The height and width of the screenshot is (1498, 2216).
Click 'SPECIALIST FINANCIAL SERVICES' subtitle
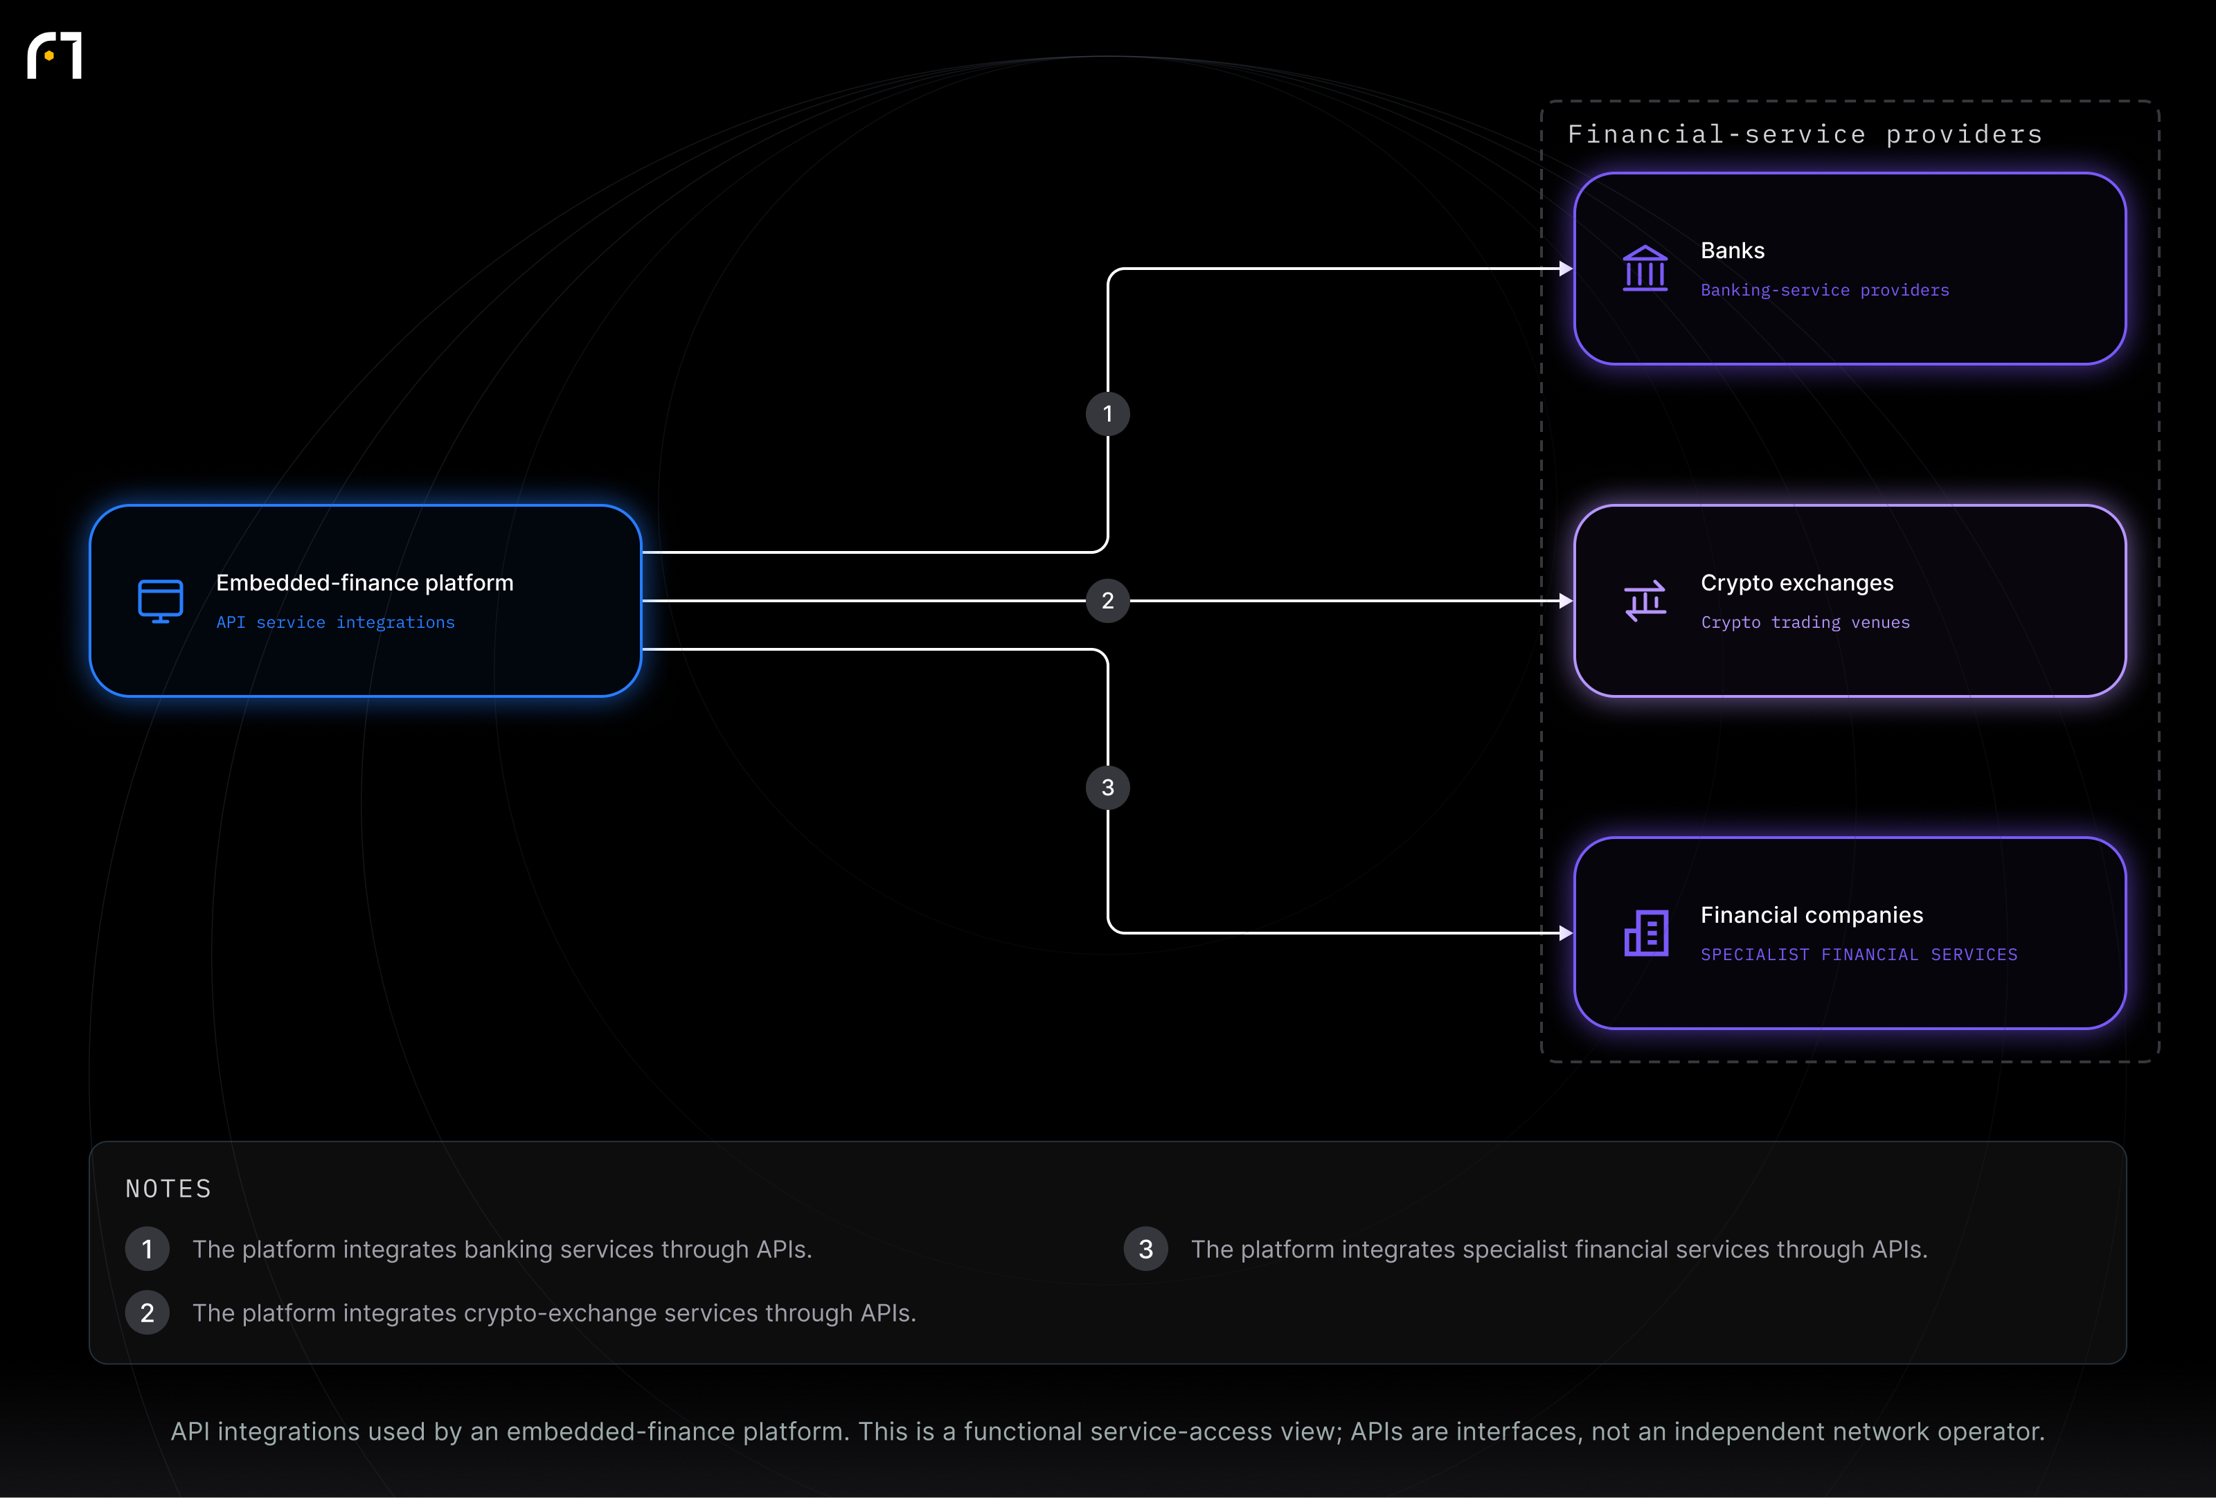1859,954
